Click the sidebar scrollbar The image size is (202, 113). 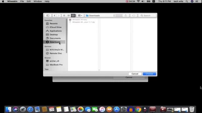tap(67, 36)
